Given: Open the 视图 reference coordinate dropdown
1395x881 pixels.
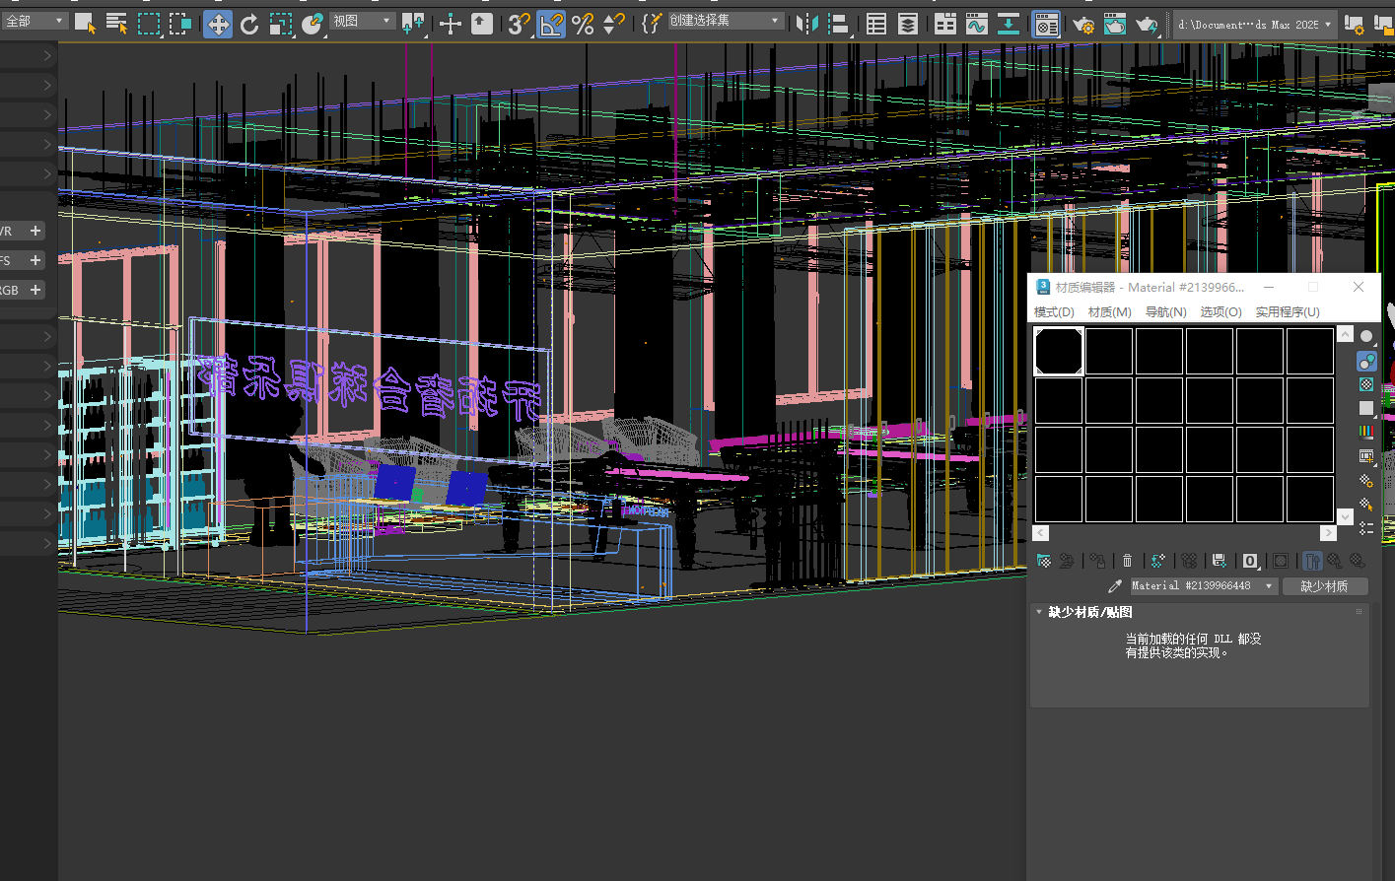Looking at the screenshot, I should tap(362, 21).
